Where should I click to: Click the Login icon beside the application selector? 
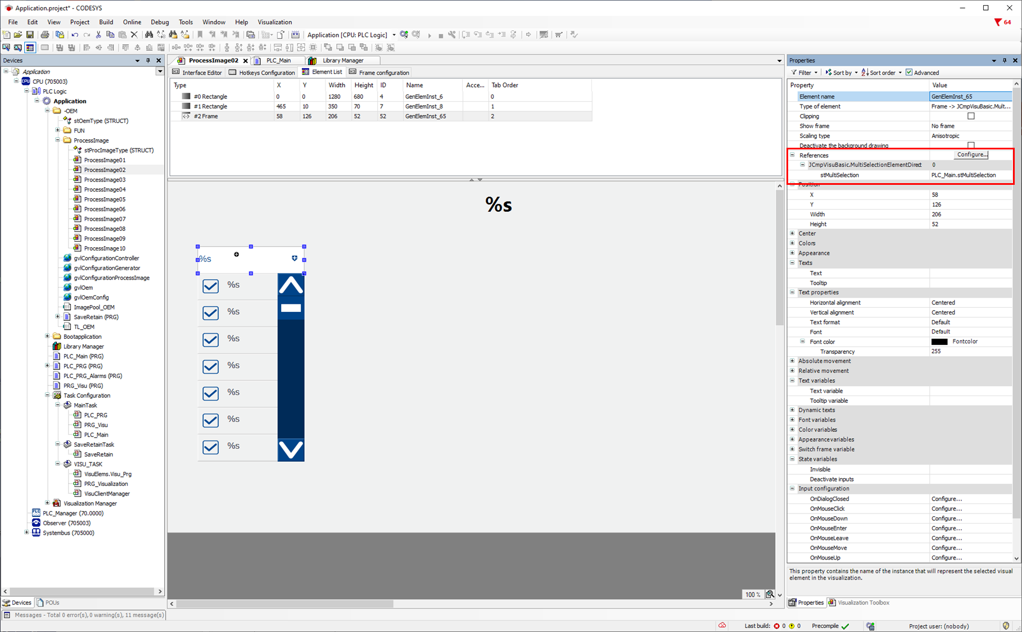tap(404, 35)
